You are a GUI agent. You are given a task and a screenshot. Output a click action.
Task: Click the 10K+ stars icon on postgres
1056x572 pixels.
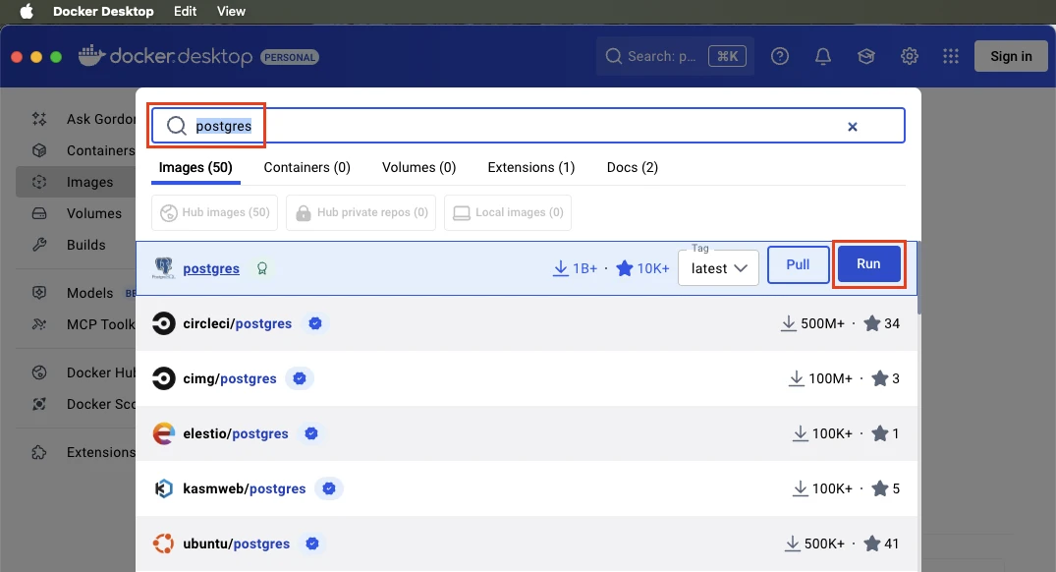click(x=625, y=268)
